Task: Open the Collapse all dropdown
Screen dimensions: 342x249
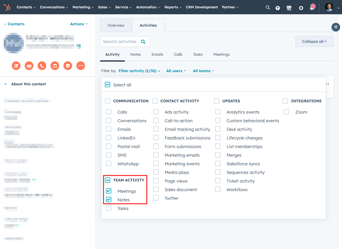Action: click(314, 41)
